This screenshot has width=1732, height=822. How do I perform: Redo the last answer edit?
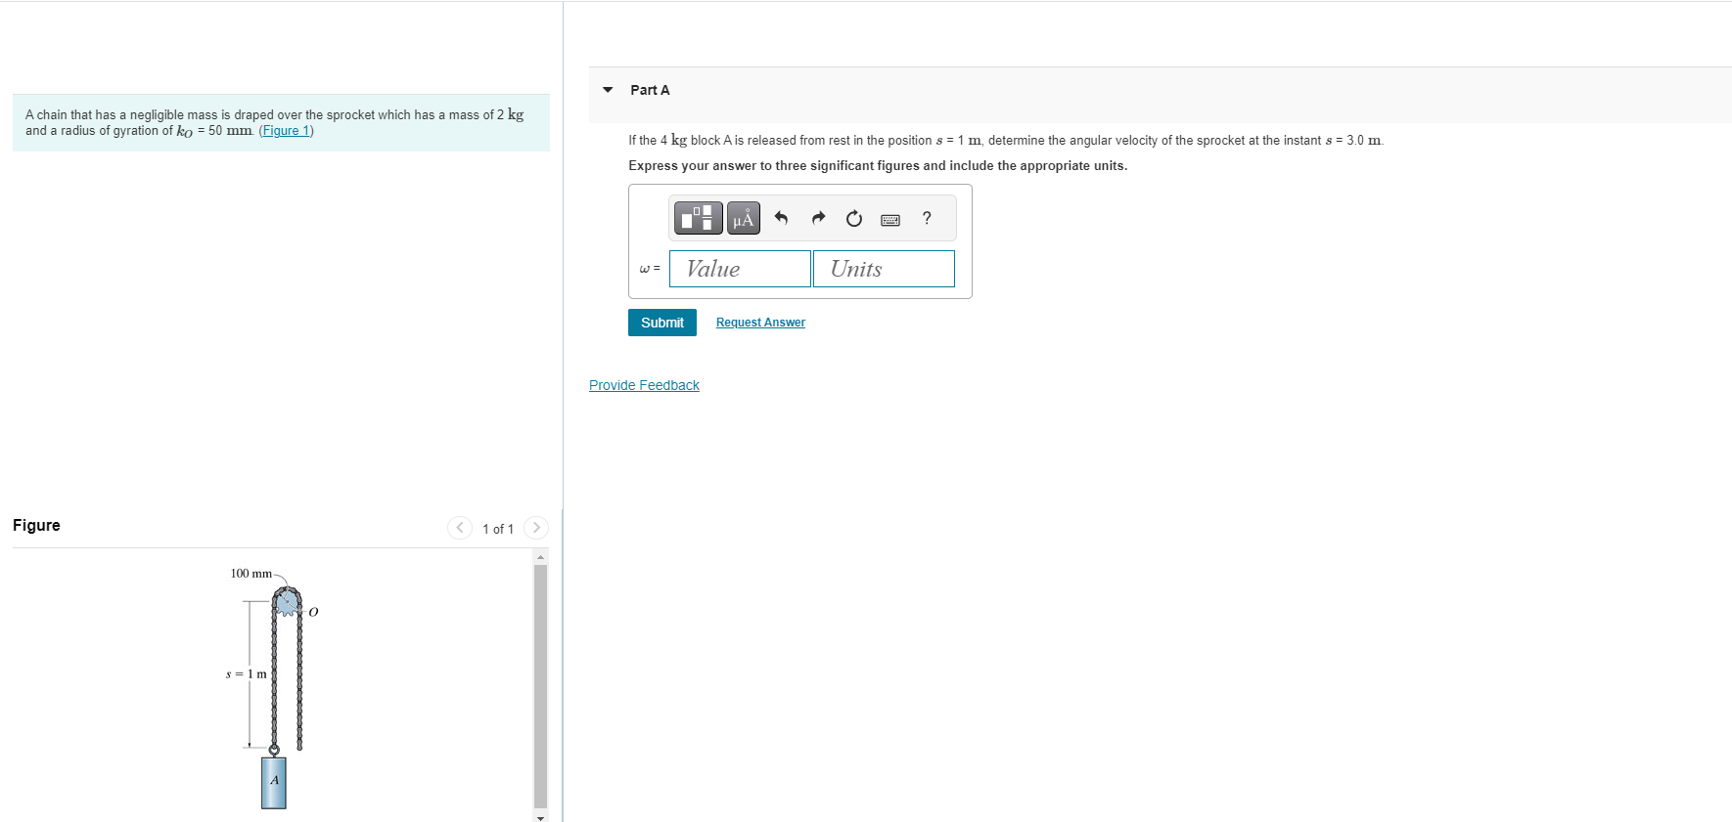818,218
